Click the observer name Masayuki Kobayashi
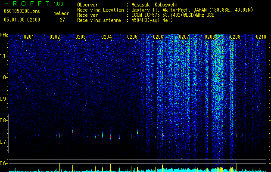The image size is (271, 172). (154, 5)
